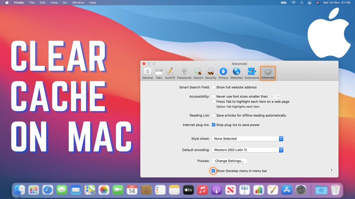Screen dimensions: 355x199
Task: Open Safari from the Dock
Action: click(47, 190)
